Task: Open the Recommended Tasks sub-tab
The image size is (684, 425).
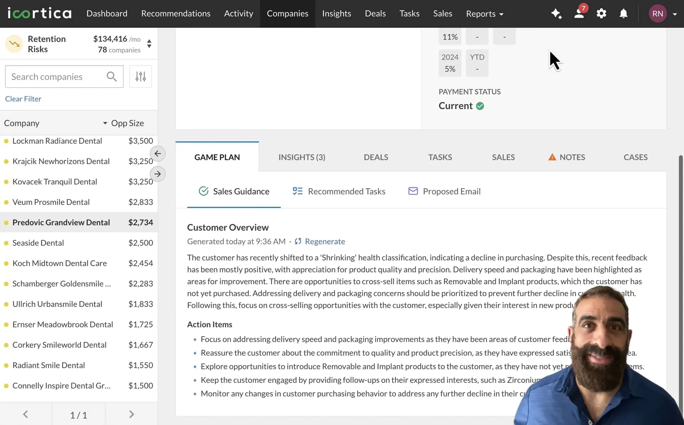Action: [x=339, y=191]
